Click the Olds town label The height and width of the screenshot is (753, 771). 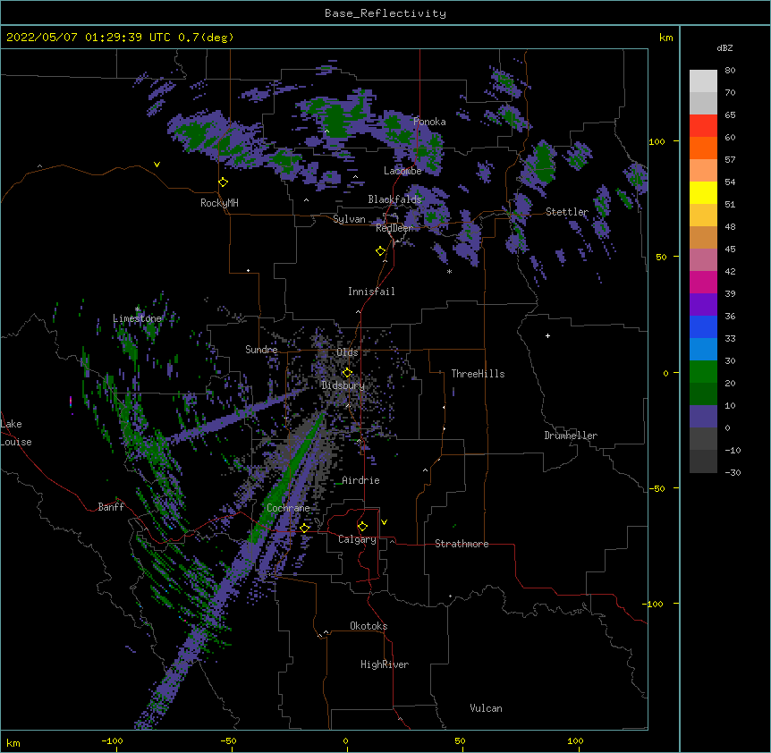[x=347, y=352]
